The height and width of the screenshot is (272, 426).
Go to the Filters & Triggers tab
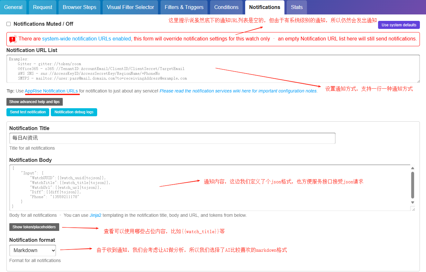[x=184, y=7]
